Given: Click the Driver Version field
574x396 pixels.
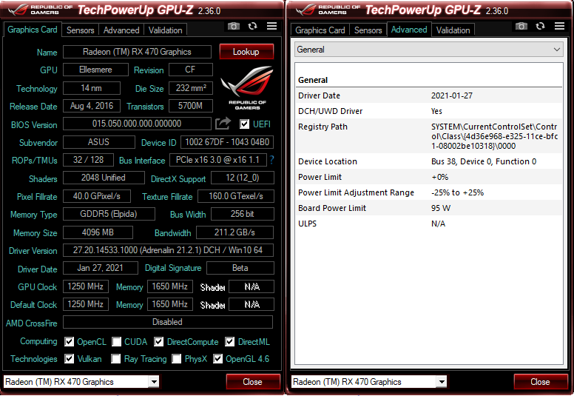Looking at the screenshot, I should [168, 250].
